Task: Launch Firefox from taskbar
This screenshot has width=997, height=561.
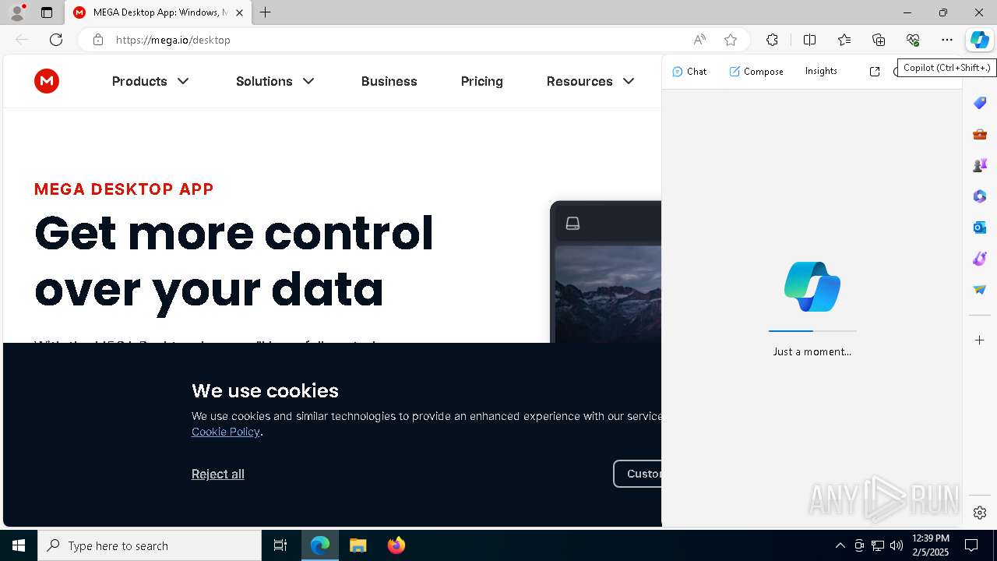Action: coord(396,545)
